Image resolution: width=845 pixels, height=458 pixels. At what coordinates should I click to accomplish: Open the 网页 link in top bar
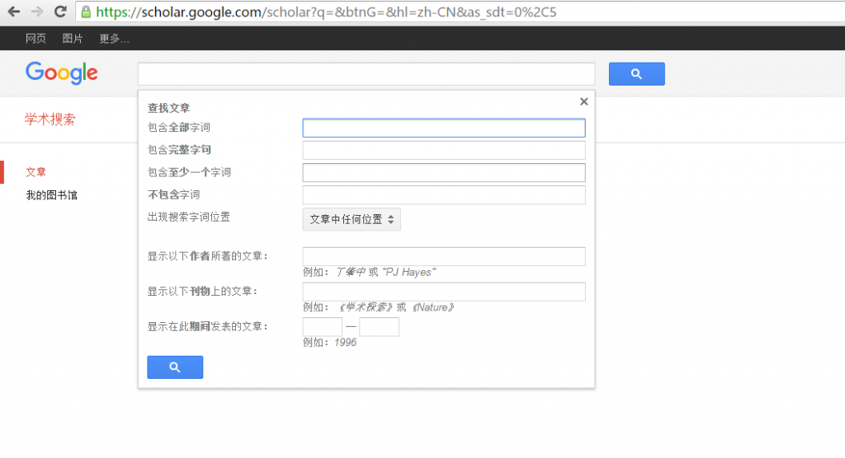[x=35, y=38]
